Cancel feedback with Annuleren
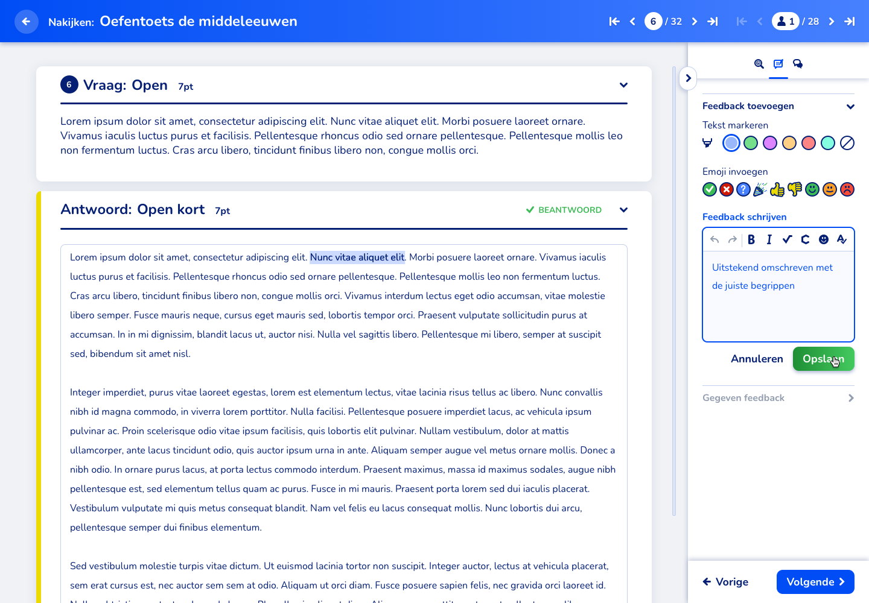The width and height of the screenshot is (869, 603). [757, 359]
